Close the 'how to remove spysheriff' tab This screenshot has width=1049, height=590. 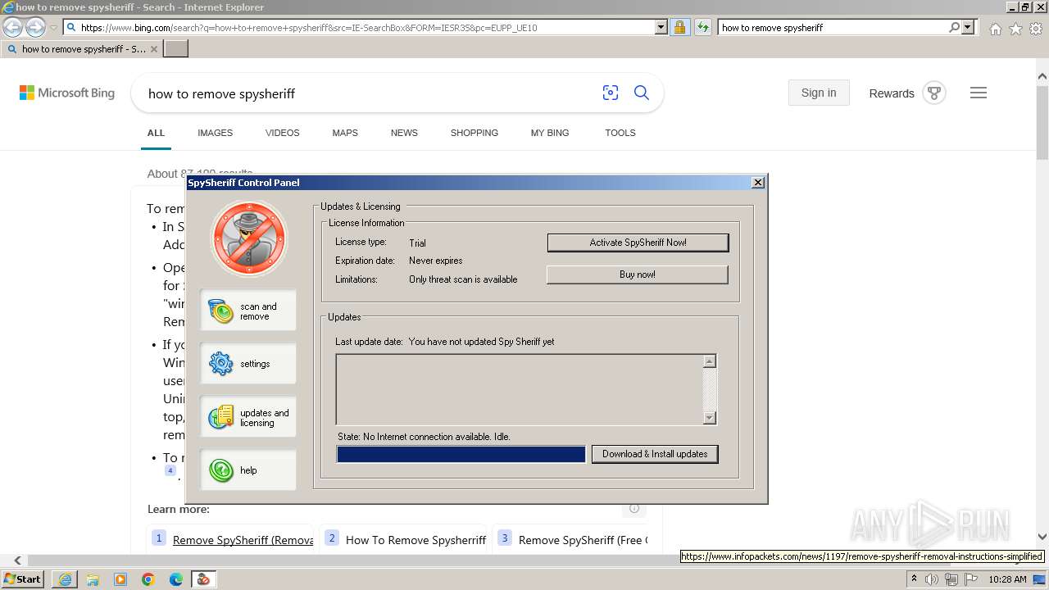pos(154,49)
